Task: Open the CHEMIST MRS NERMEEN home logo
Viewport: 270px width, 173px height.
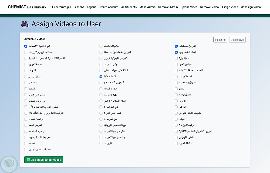Action: pyautogui.click(x=27, y=7)
